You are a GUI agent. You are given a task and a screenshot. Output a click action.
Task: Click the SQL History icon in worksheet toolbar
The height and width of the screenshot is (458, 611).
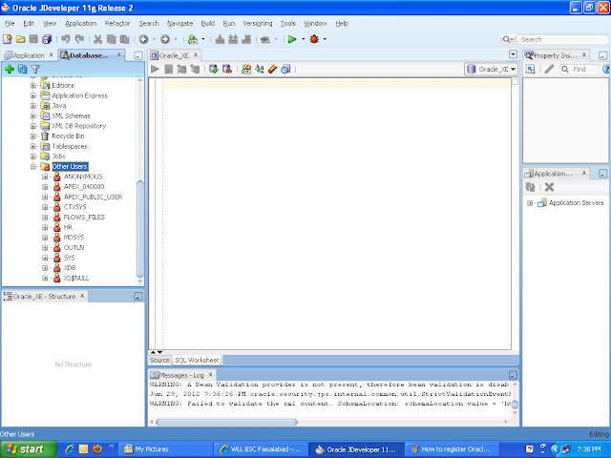point(285,70)
